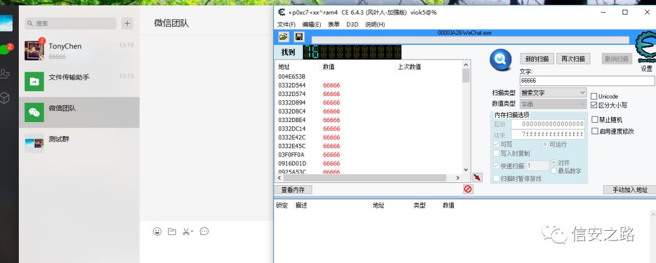Click the magnifier scan icon

501,60
